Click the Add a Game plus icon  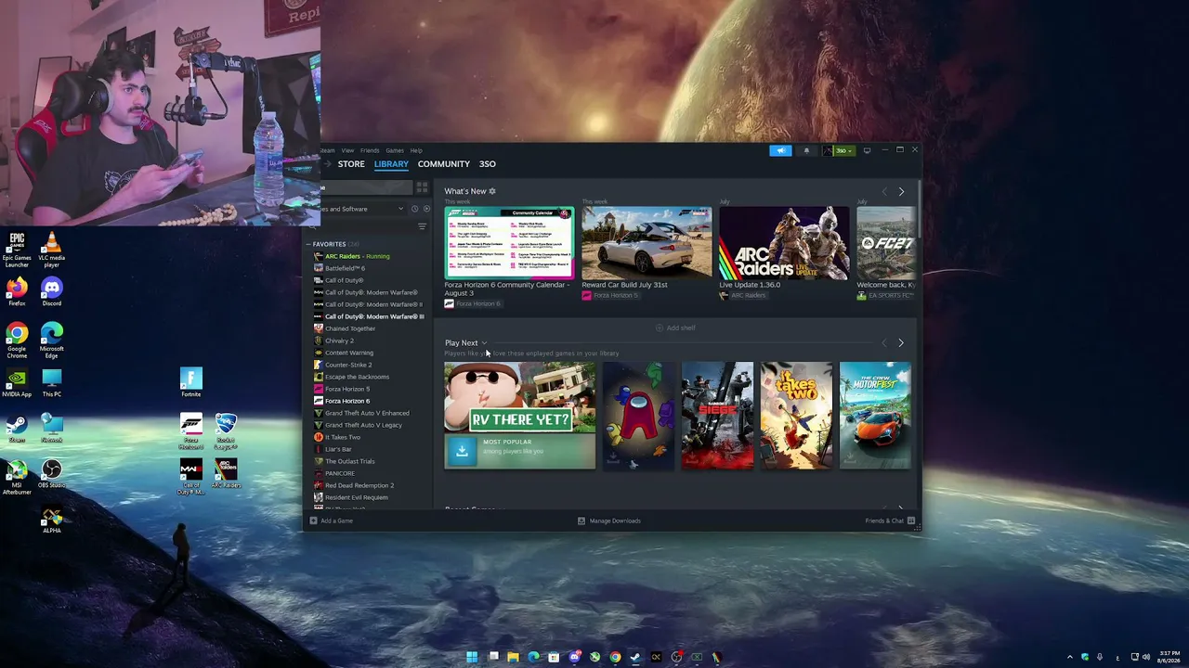click(313, 520)
